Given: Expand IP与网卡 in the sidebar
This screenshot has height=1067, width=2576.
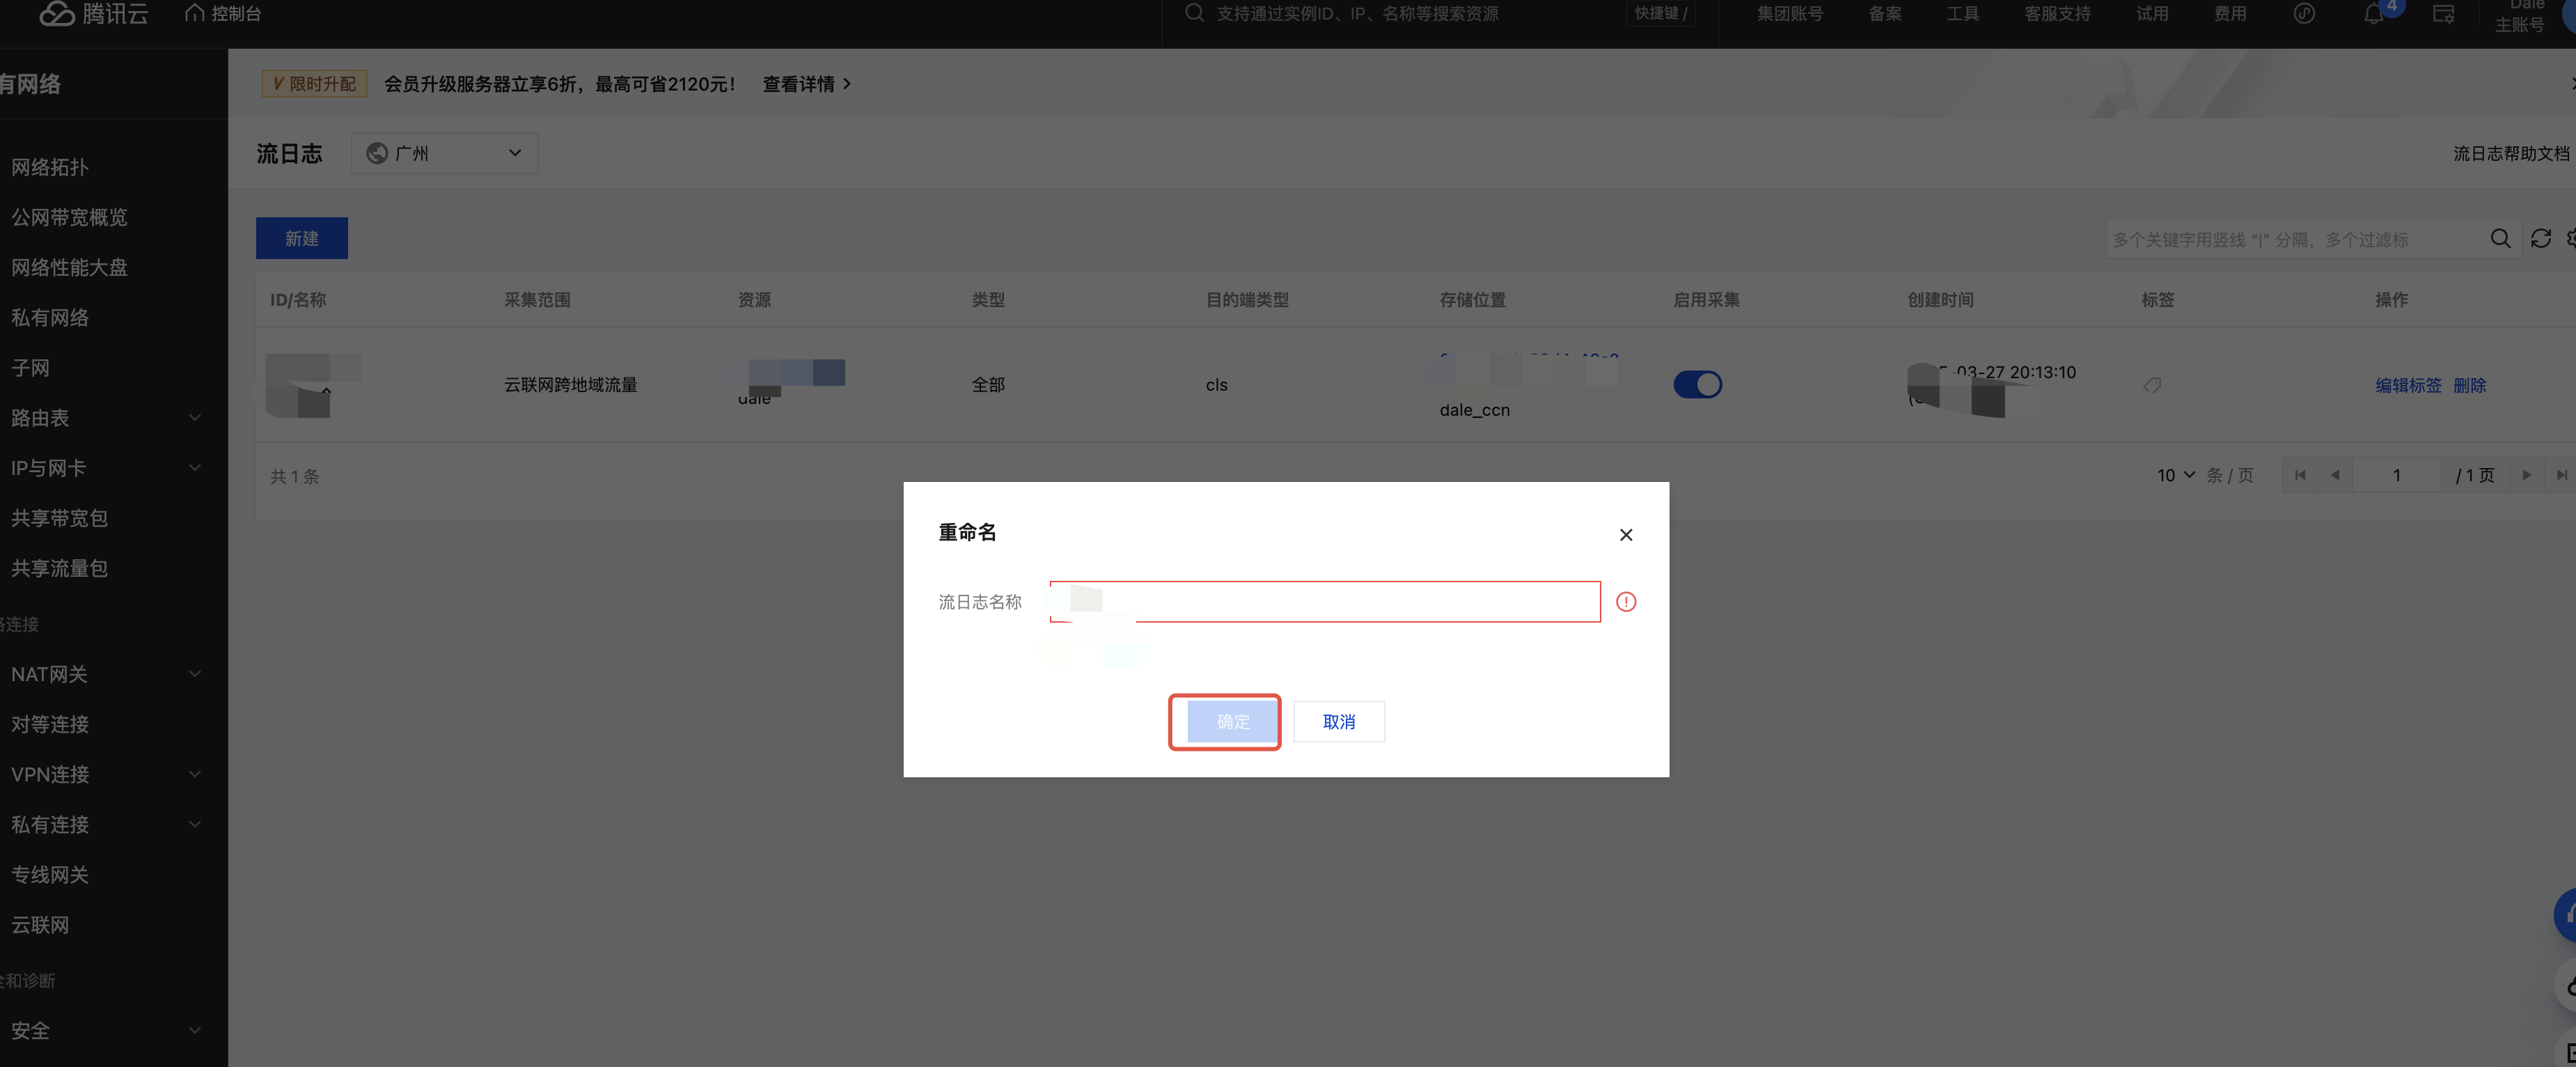Looking at the screenshot, I should 195,468.
